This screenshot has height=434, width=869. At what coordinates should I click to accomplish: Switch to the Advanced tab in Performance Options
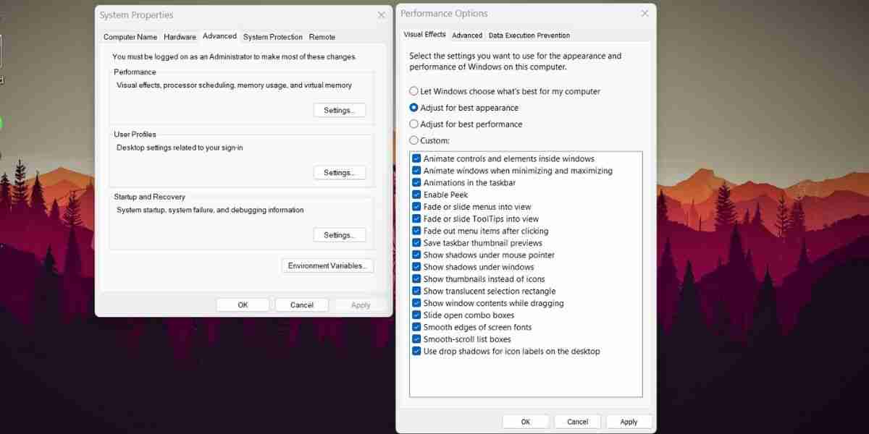pyautogui.click(x=467, y=35)
